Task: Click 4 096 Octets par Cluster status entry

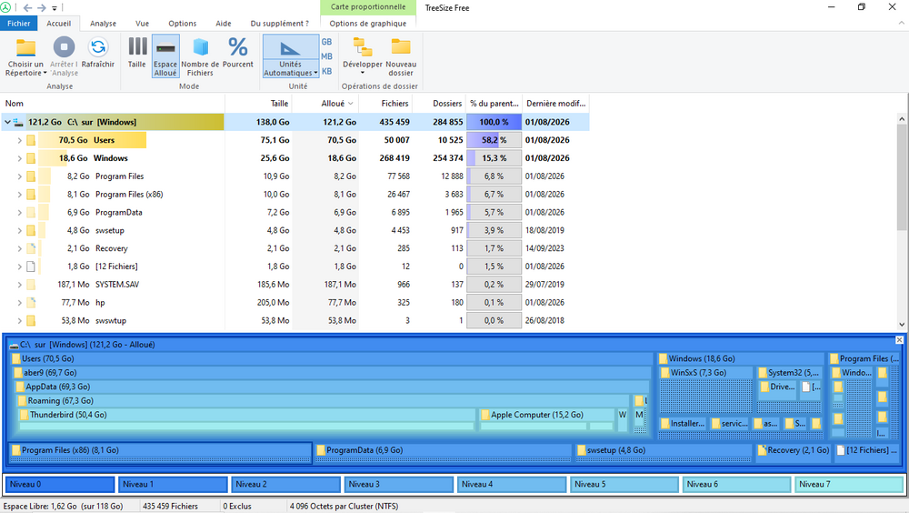Action: (x=344, y=506)
